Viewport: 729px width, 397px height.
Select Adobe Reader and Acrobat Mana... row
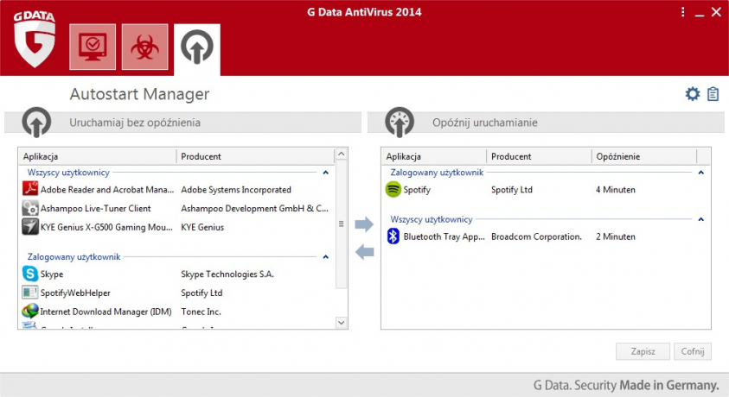pyautogui.click(x=176, y=189)
